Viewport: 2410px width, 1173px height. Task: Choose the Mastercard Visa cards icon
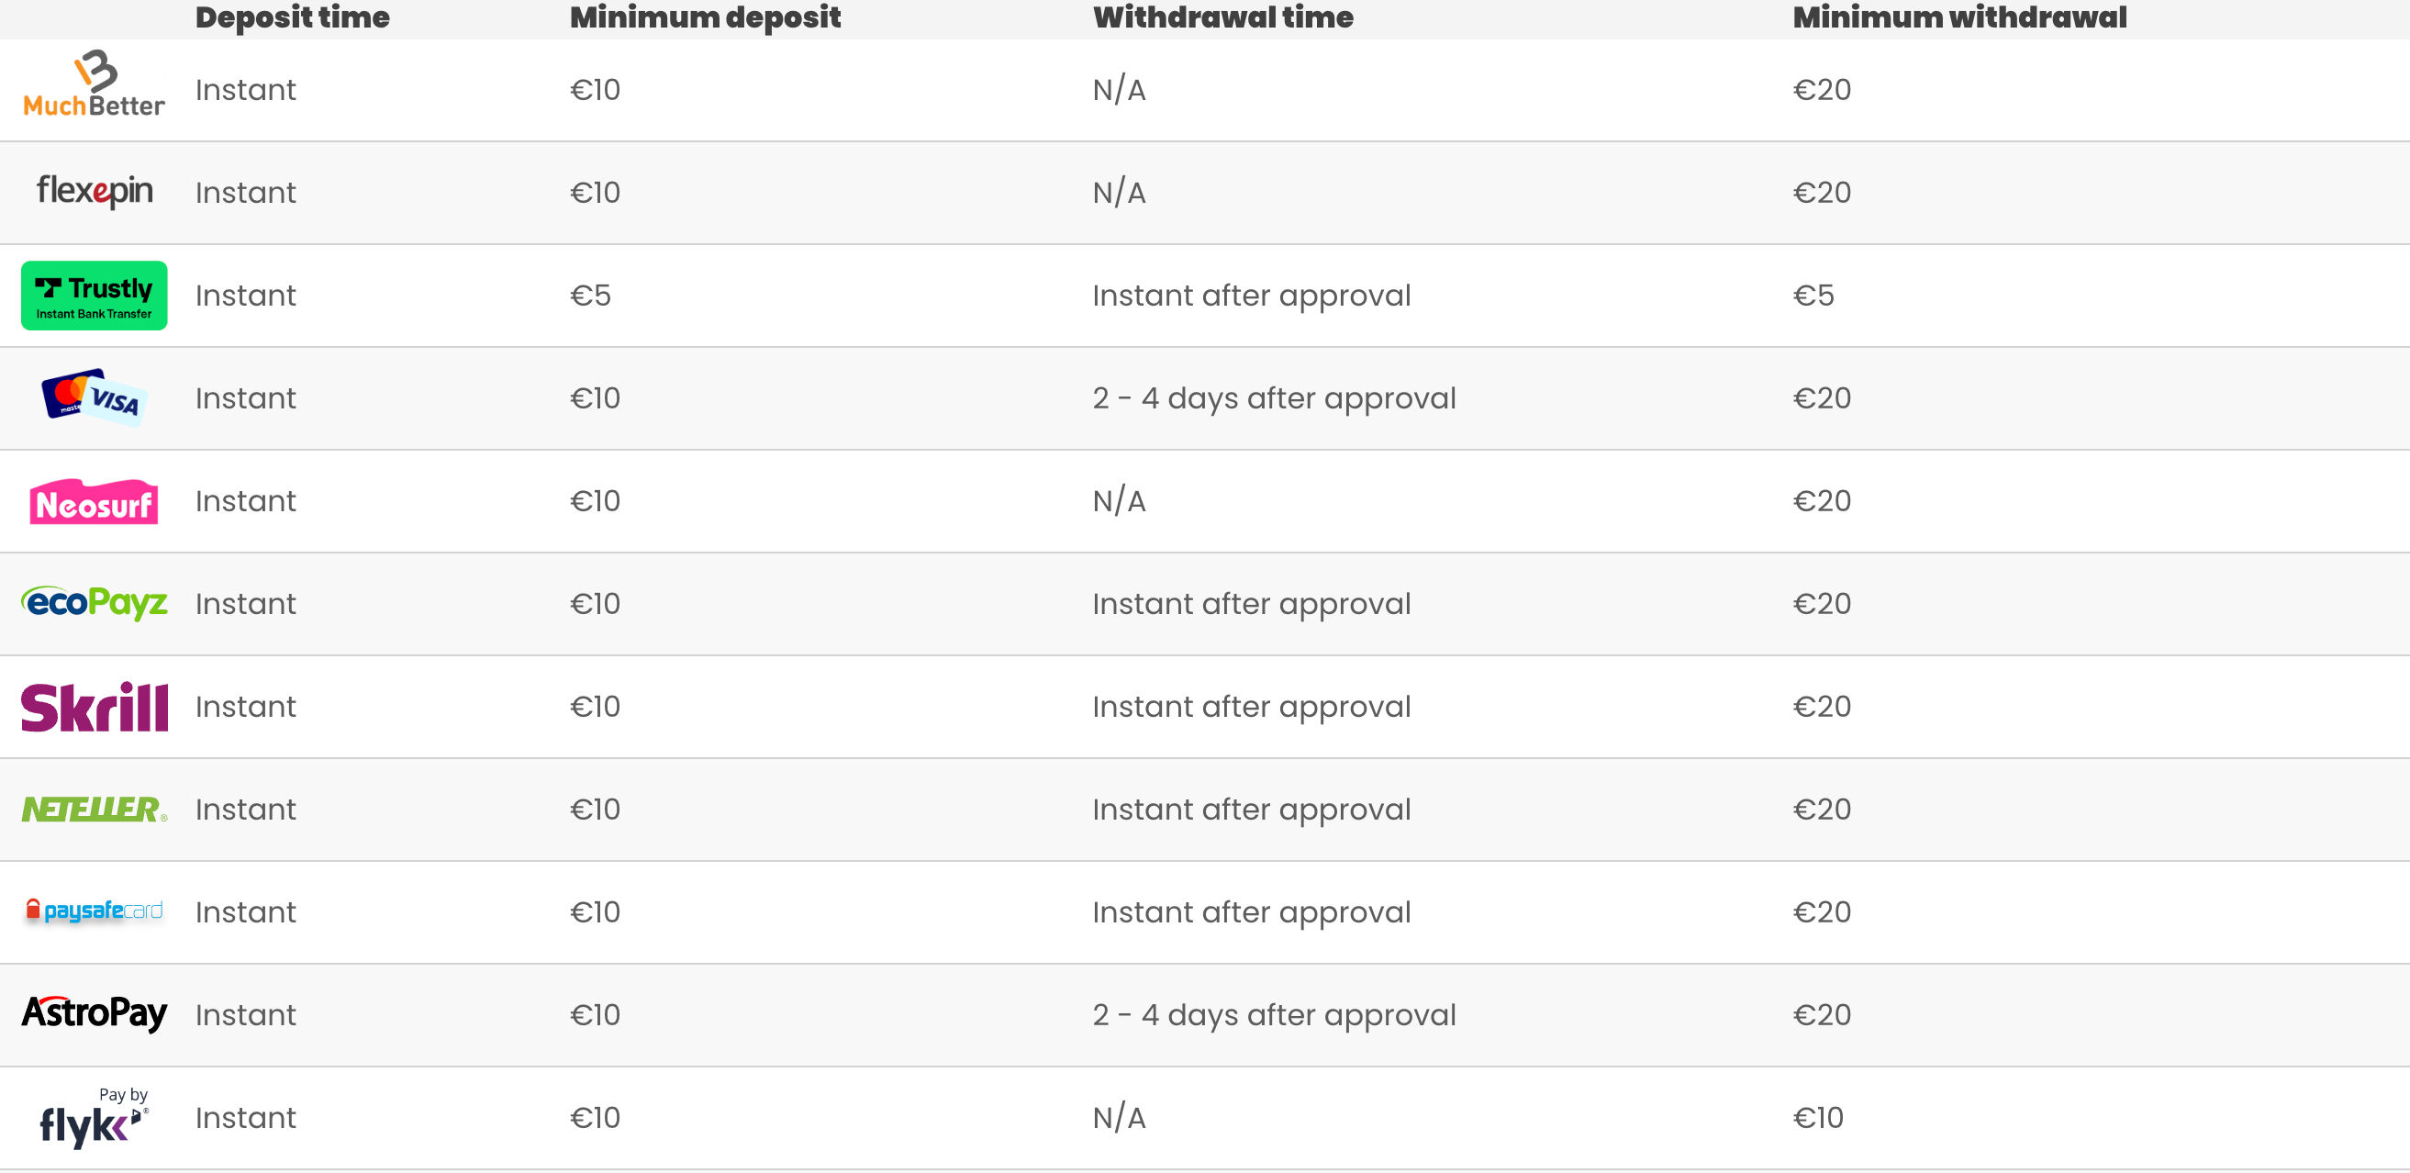95,397
